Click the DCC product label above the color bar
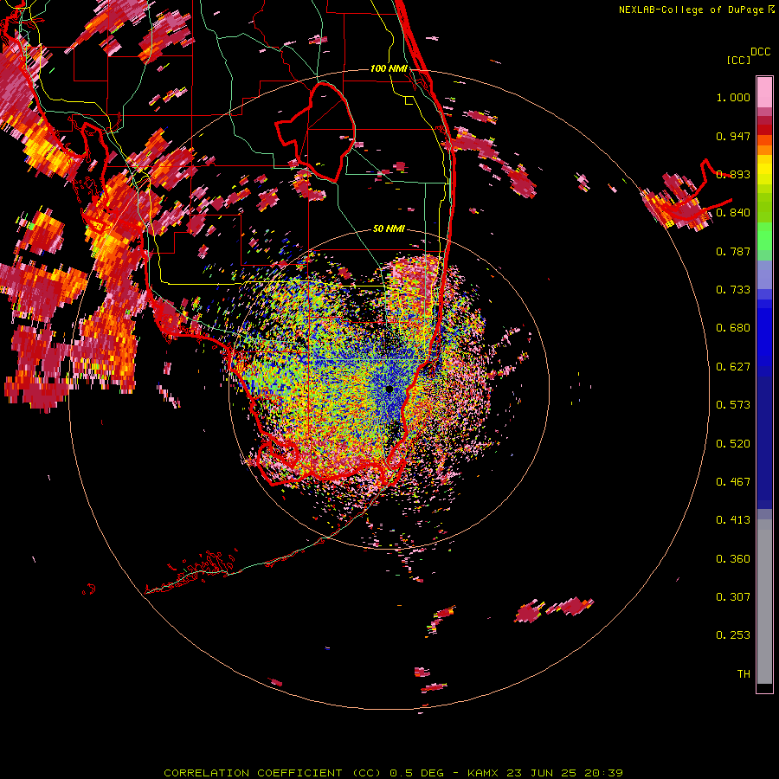The height and width of the screenshot is (779, 779). [760, 52]
